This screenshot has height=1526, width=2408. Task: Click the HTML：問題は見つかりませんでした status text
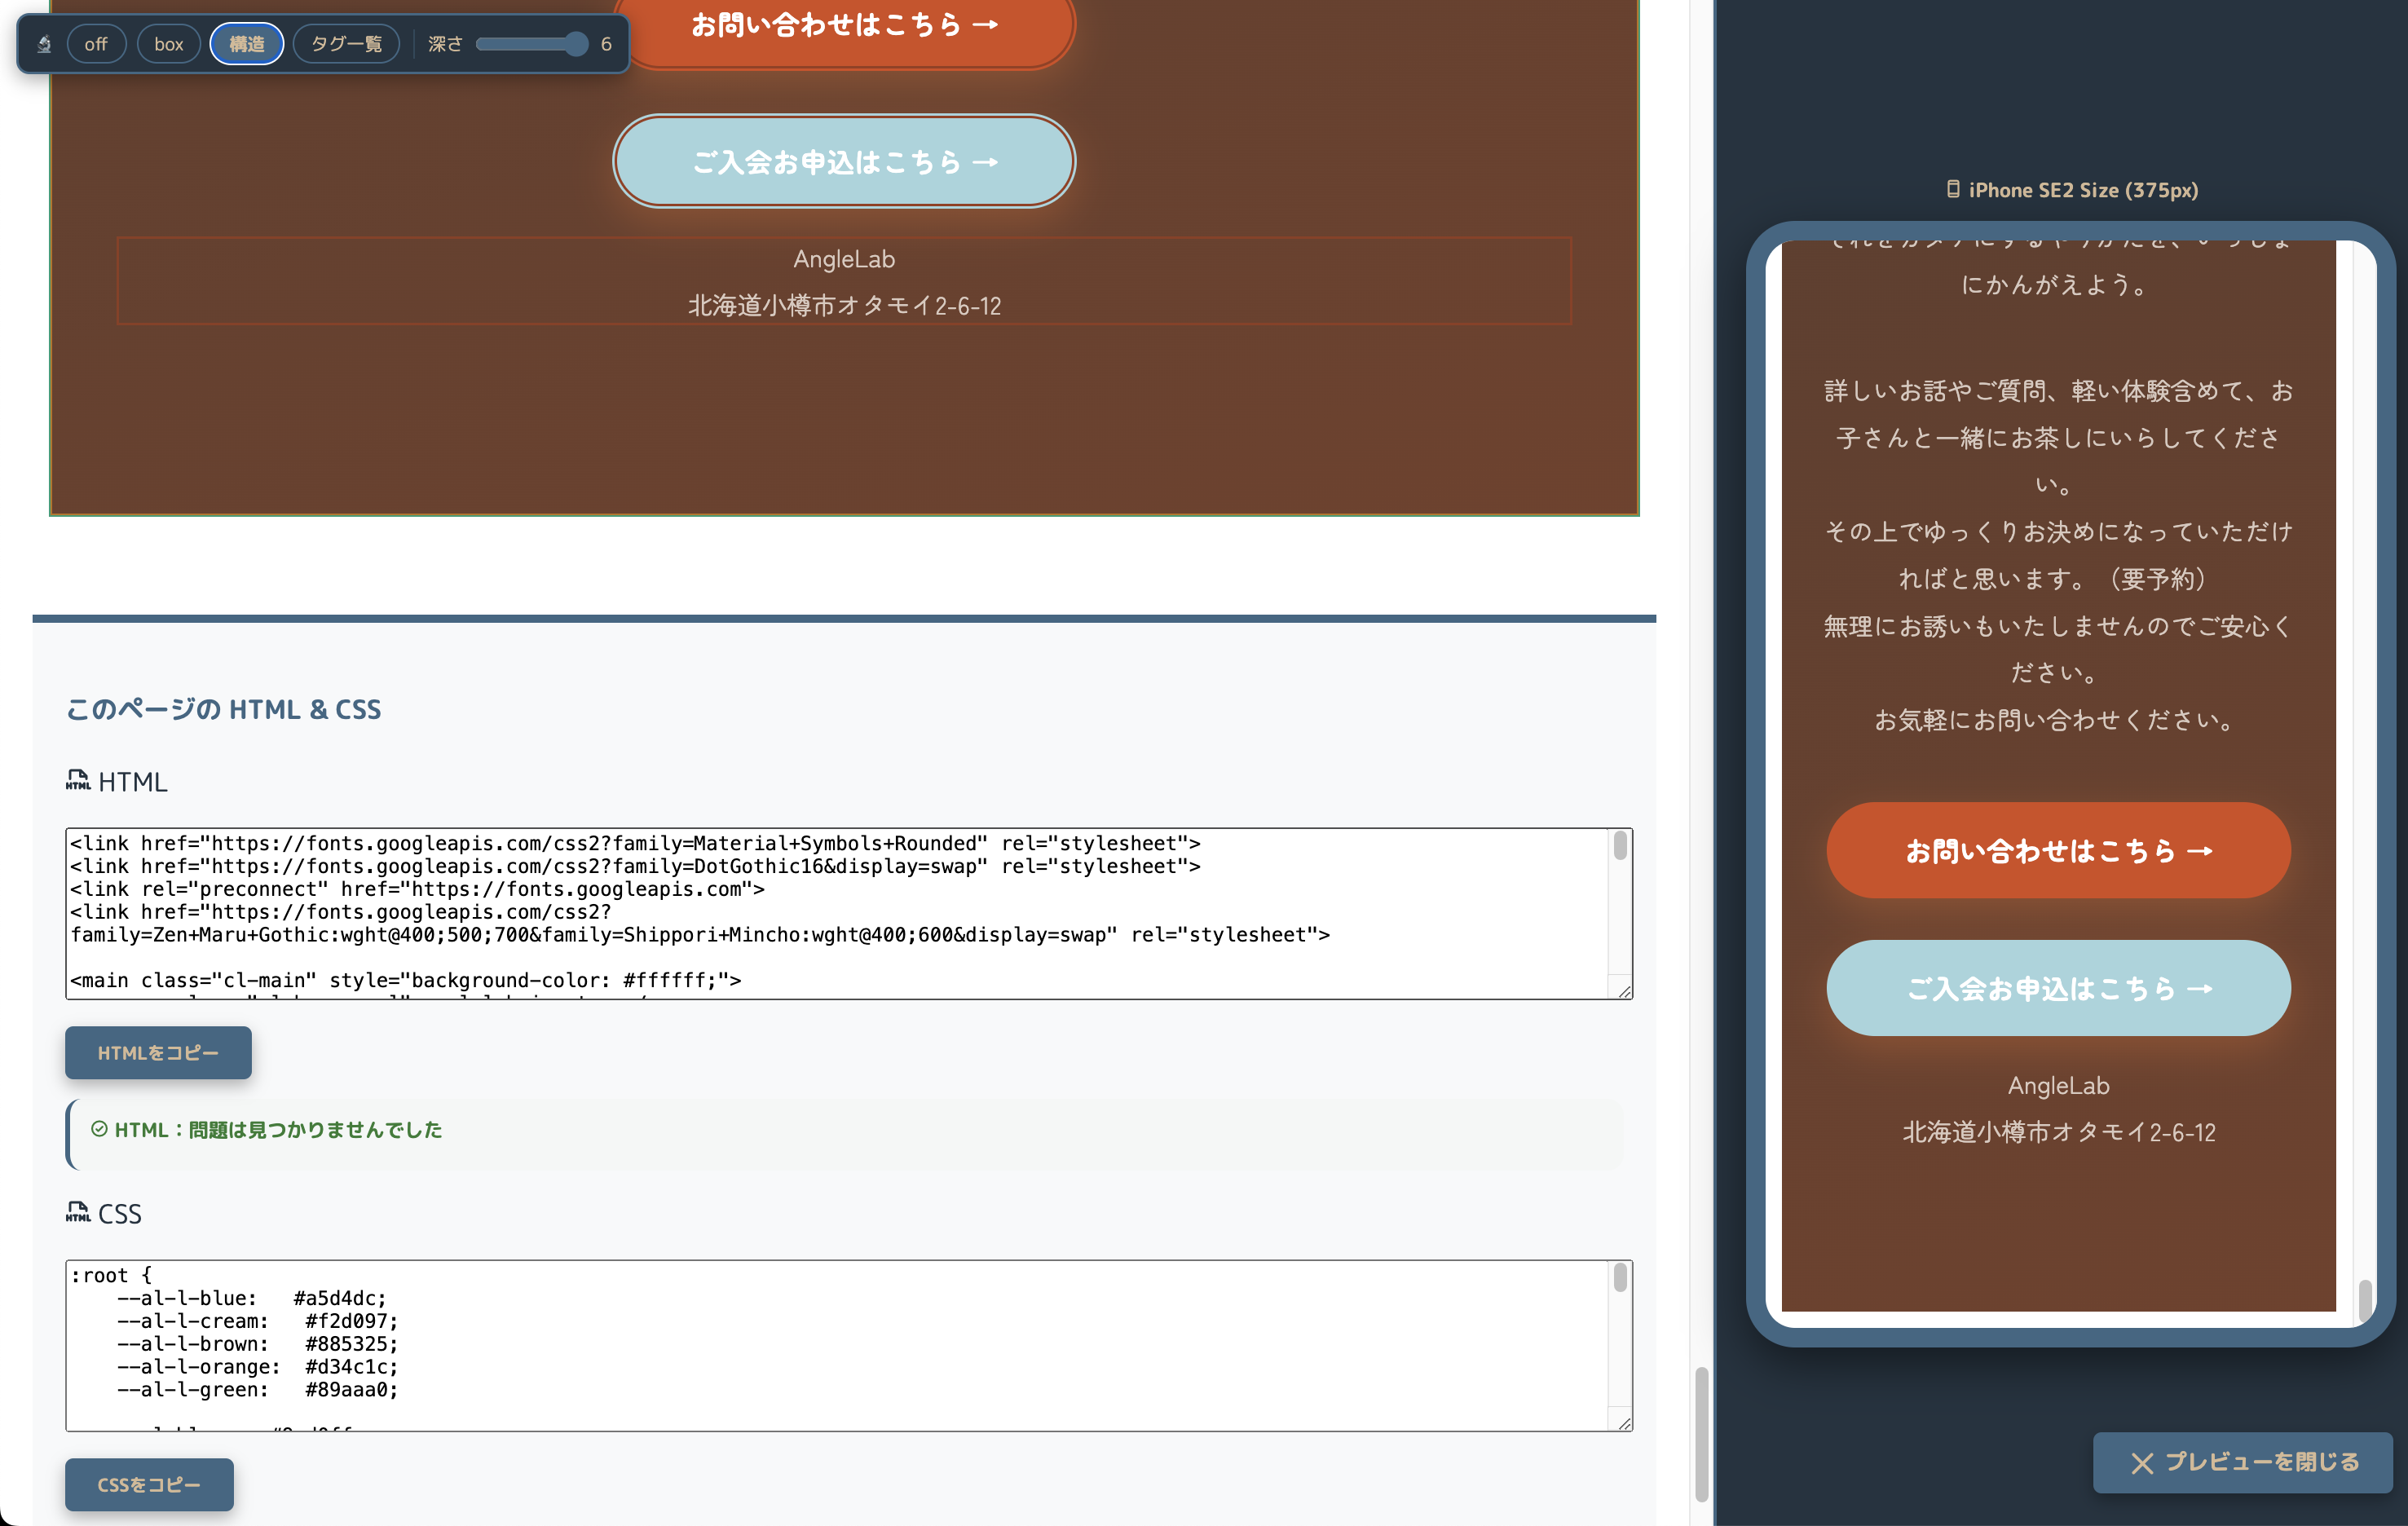point(278,1130)
